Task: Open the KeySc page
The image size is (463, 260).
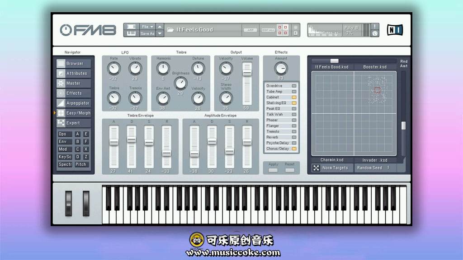Action: pyautogui.click(x=65, y=157)
